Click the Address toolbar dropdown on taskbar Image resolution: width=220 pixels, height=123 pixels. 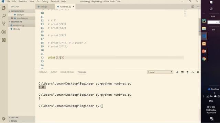coord(217,22)
